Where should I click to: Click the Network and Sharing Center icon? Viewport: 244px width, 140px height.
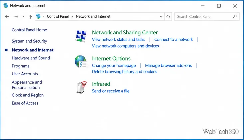point(81,36)
